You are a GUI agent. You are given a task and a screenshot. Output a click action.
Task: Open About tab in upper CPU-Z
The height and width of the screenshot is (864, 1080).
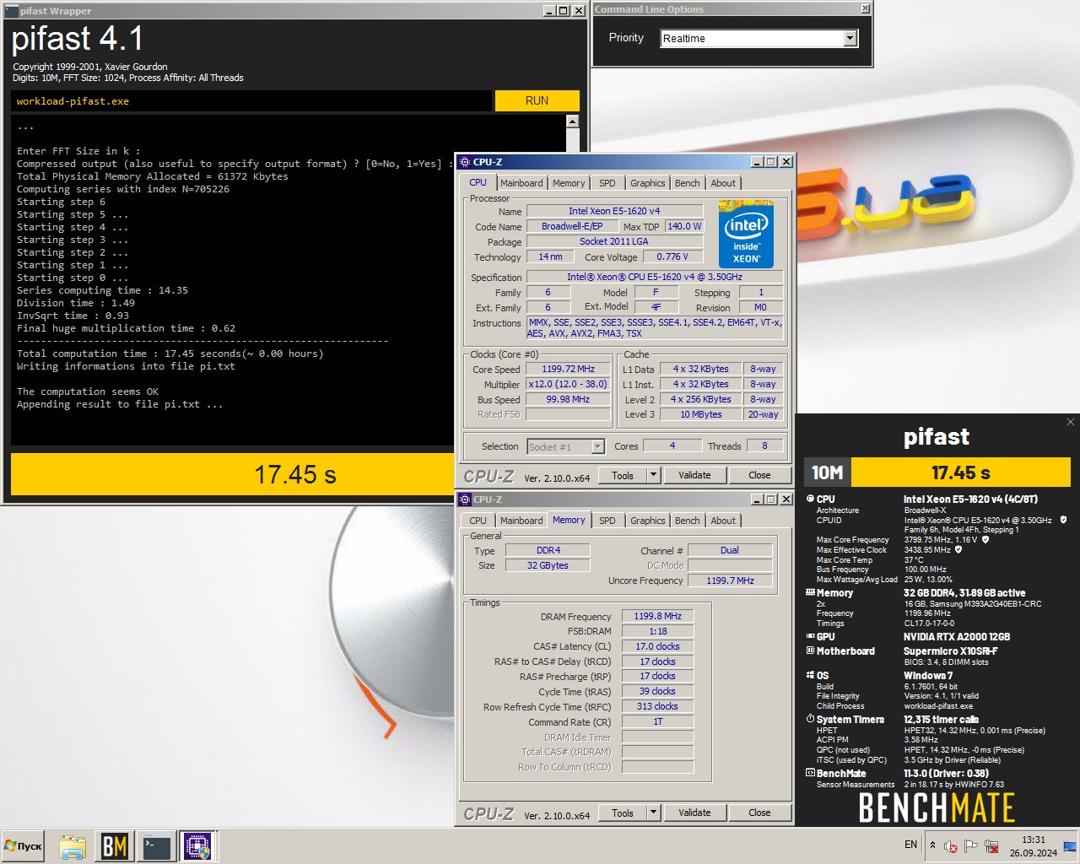(723, 183)
